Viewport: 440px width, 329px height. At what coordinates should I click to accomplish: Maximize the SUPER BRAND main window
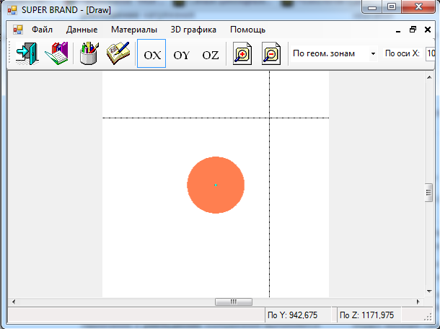[392, 7]
